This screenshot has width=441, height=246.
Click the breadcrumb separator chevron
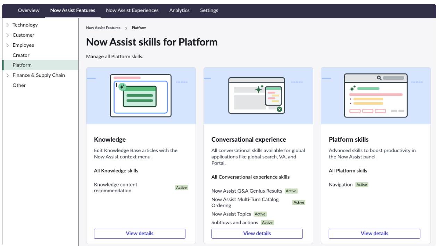pos(126,28)
